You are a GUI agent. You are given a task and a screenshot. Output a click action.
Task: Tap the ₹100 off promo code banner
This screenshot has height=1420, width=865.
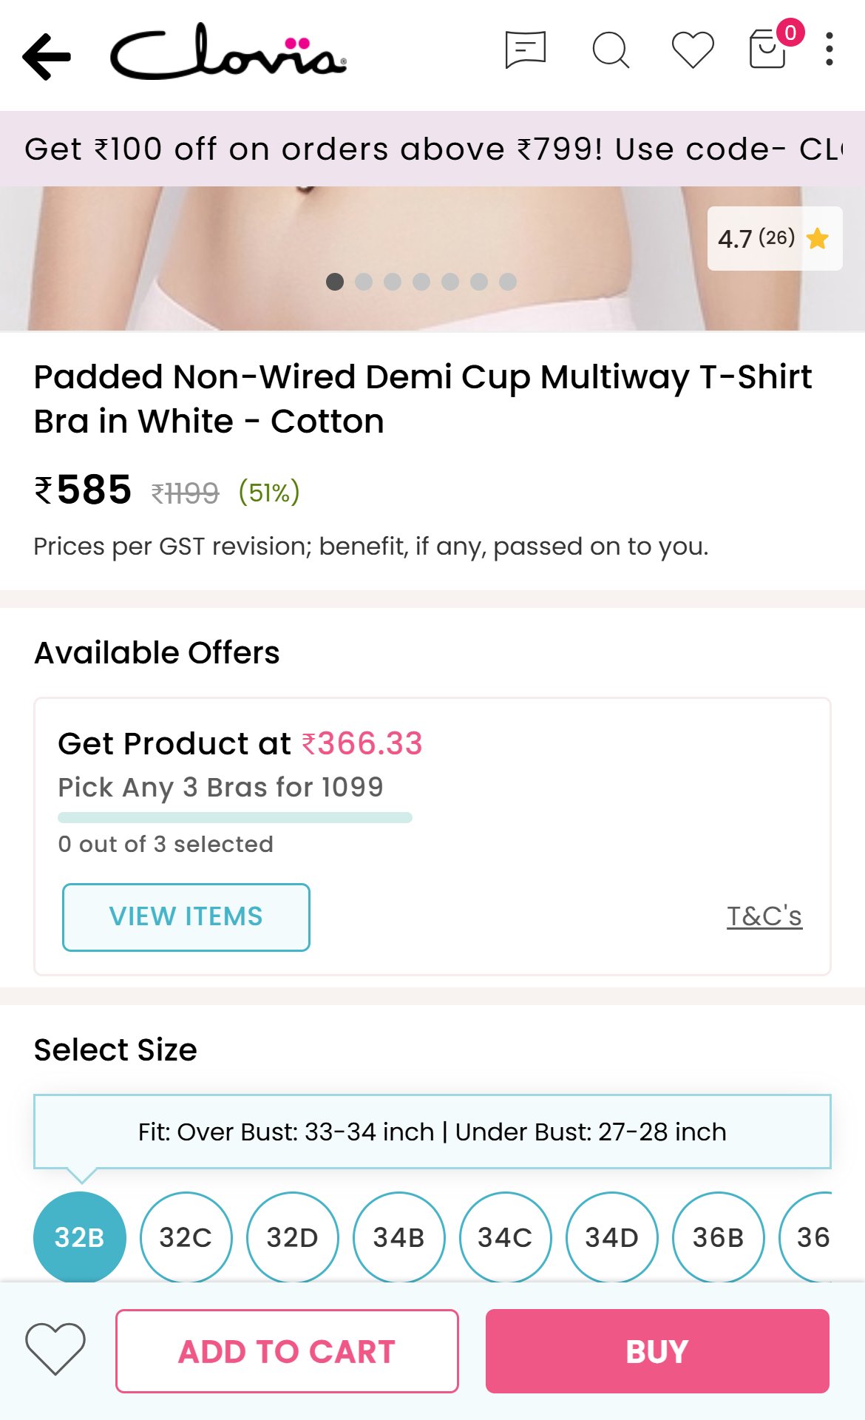click(432, 149)
